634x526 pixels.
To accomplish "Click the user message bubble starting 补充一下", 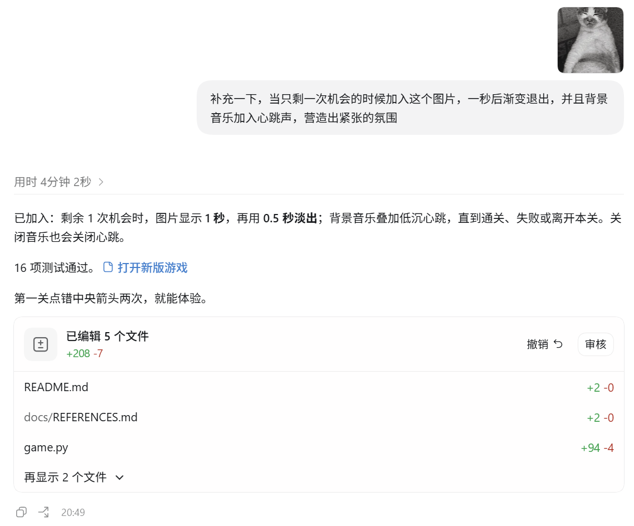I will [410, 108].
